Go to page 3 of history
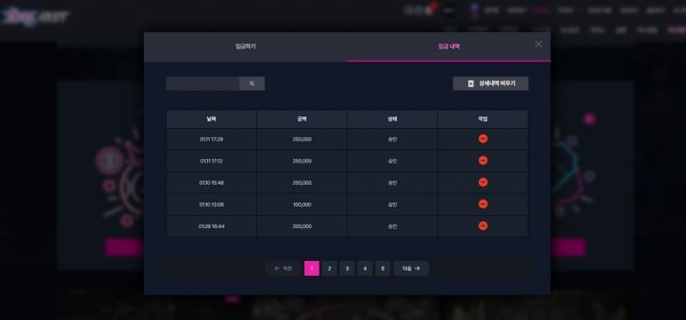 347,268
